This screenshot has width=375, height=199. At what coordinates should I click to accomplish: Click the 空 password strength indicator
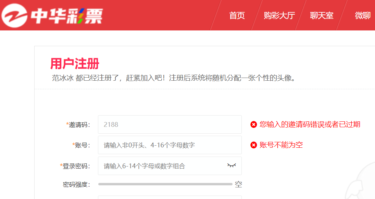[238, 185]
